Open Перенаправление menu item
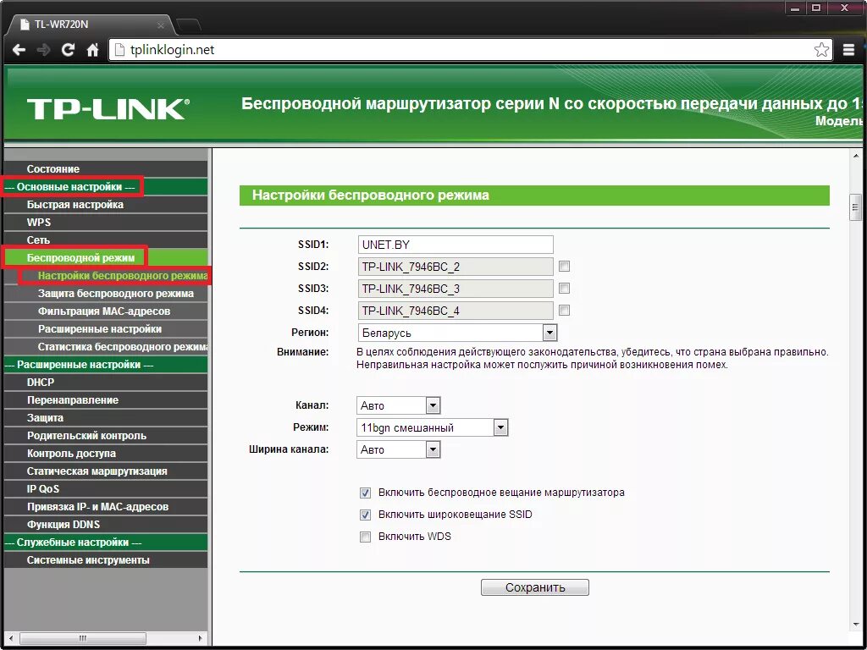The height and width of the screenshot is (650, 867). point(106,400)
